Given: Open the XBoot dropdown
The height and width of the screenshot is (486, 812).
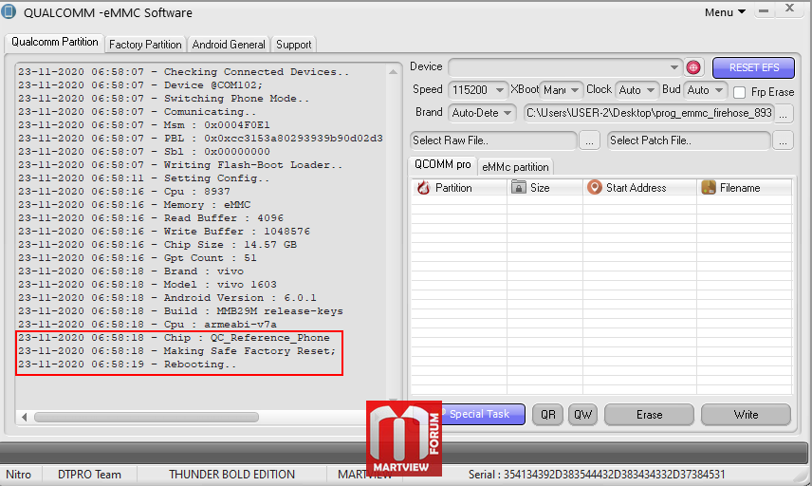Looking at the screenshot, I should [x=561, y=90].
